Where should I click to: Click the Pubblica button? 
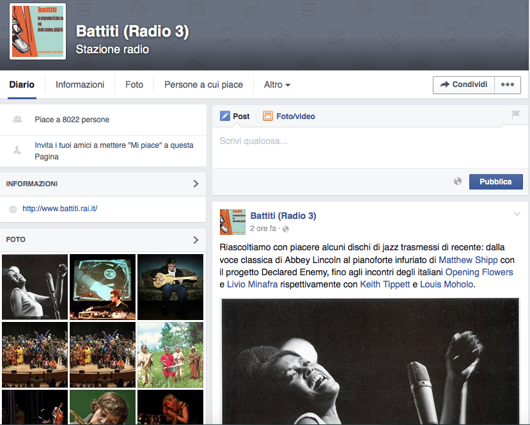click(496, 182)
